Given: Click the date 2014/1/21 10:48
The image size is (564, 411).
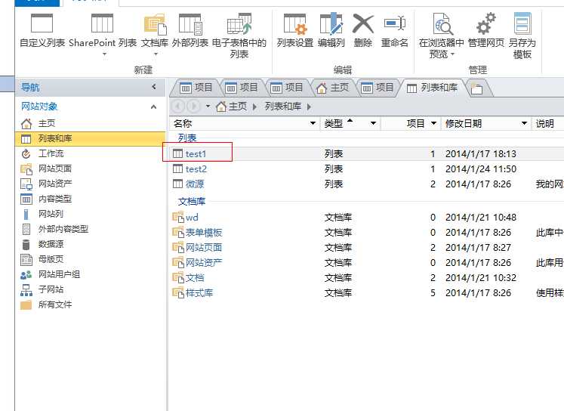Looking at the screenshot, I should pyautogui.click(x=481, y=218).
